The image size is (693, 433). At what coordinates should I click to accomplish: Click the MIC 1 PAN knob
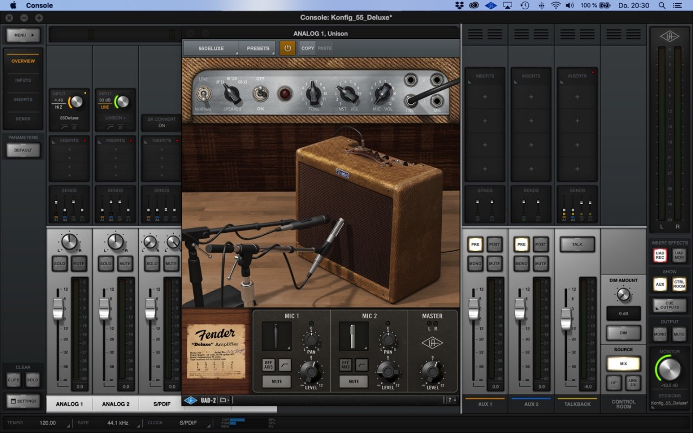click(x=311, y=340)
